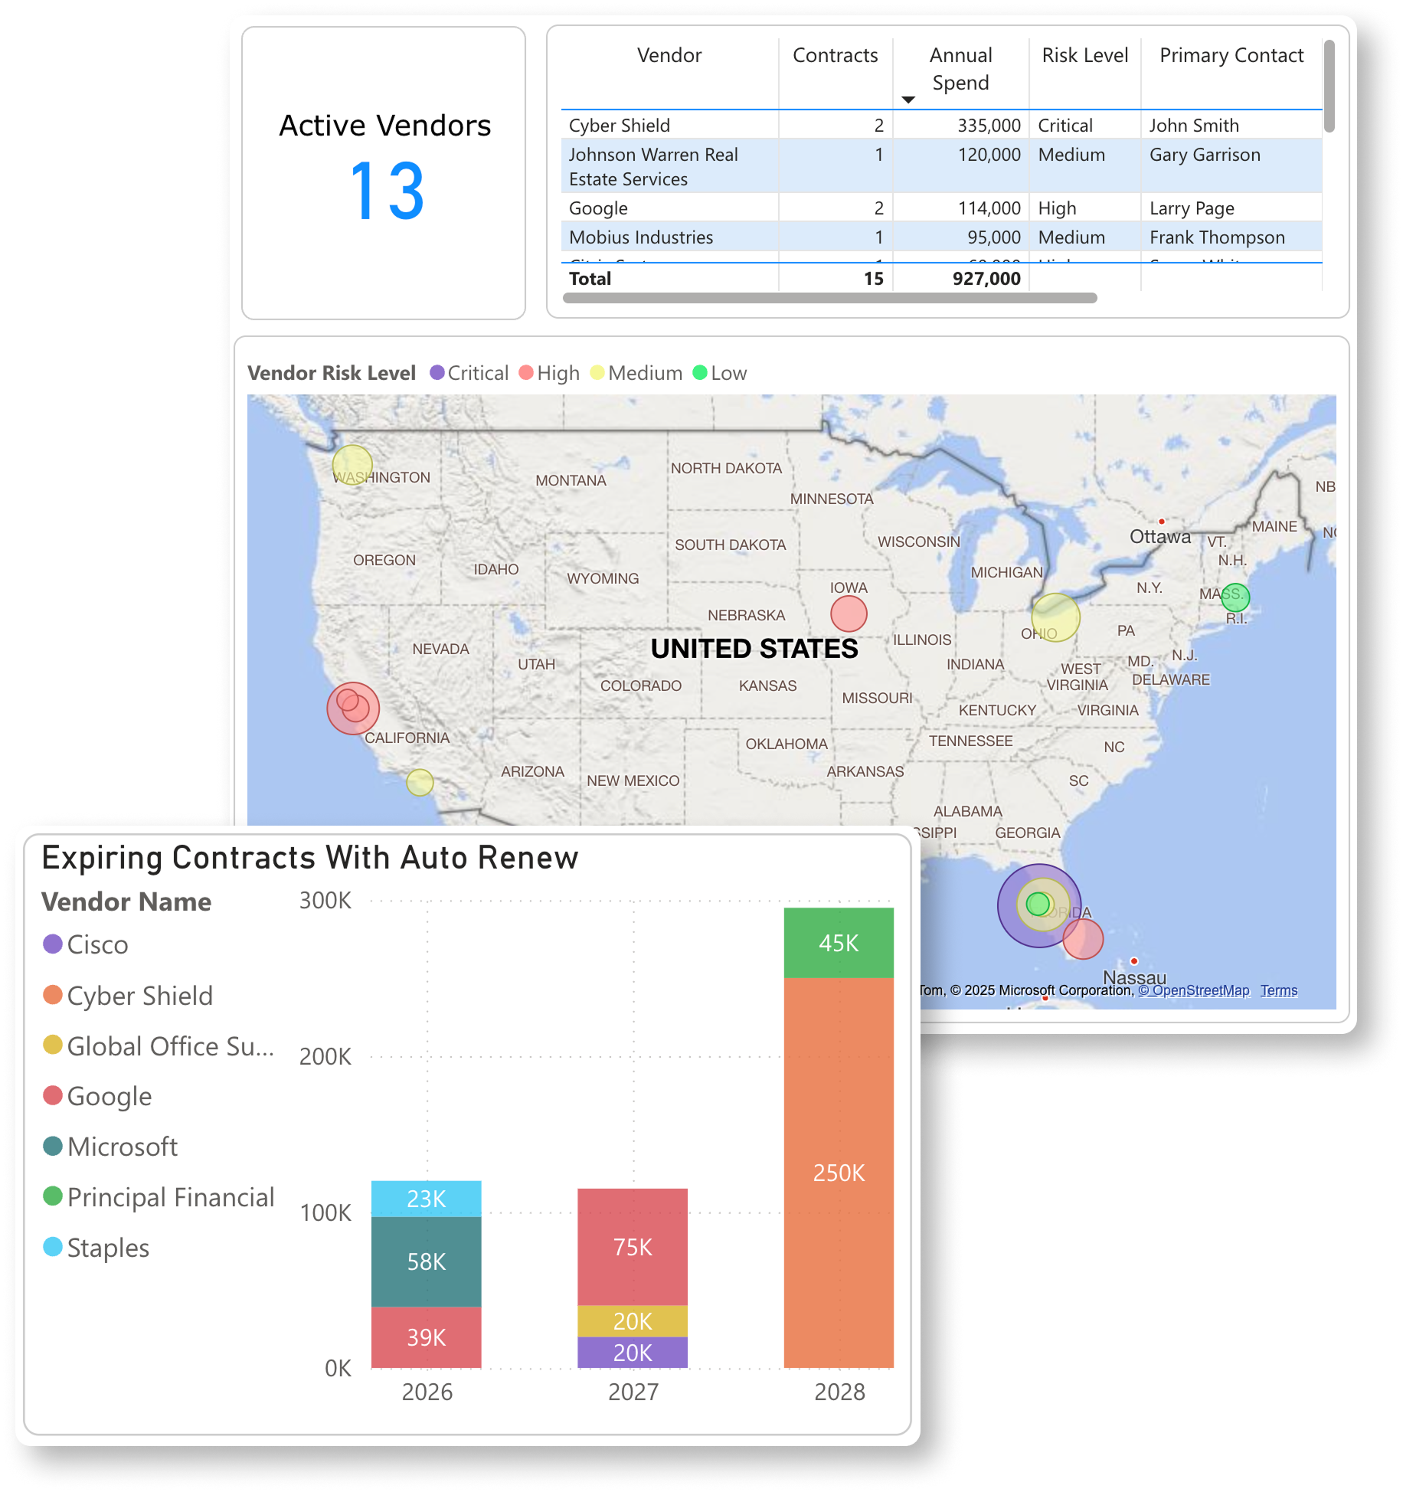The image size is (1403, 1492).
Task: Click the table horizontal scrollbar
Action: point(829,297)
